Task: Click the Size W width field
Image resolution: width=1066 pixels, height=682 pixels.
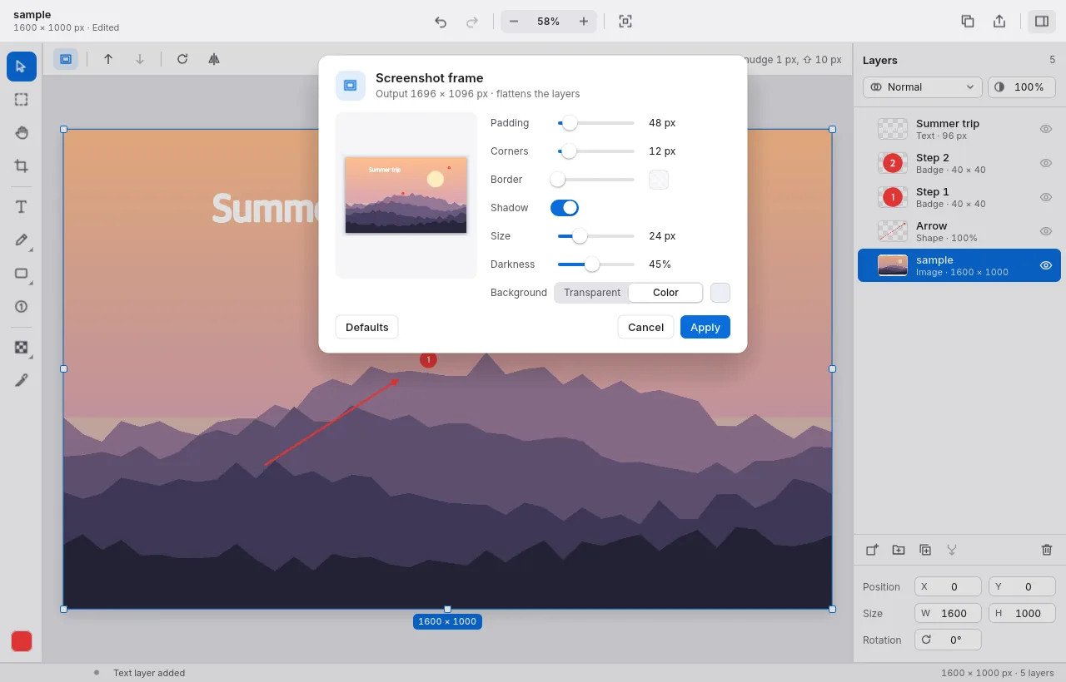Action: point(948,613)
